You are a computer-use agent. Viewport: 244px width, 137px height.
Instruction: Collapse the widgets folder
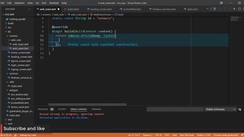click(x=14, y=91)
